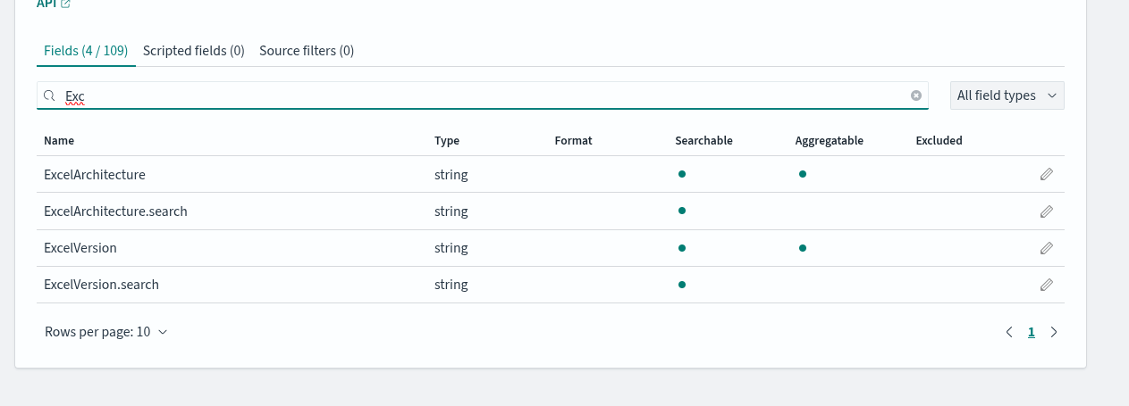Edit the ExcelArchitecture.search field
The height and width of the screenshot is (406, 1129).
1046,211
